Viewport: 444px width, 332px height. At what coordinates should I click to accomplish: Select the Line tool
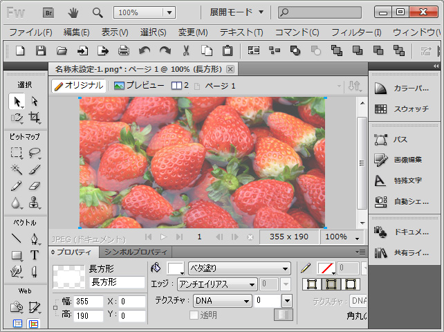coord(17,239)
